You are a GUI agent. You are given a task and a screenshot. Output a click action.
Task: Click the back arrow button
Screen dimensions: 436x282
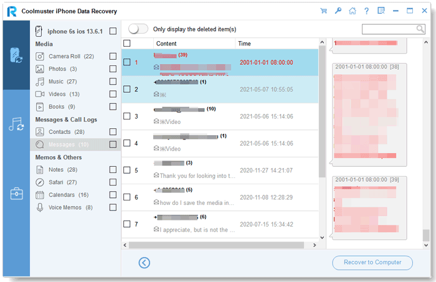[x=145, y=263]
